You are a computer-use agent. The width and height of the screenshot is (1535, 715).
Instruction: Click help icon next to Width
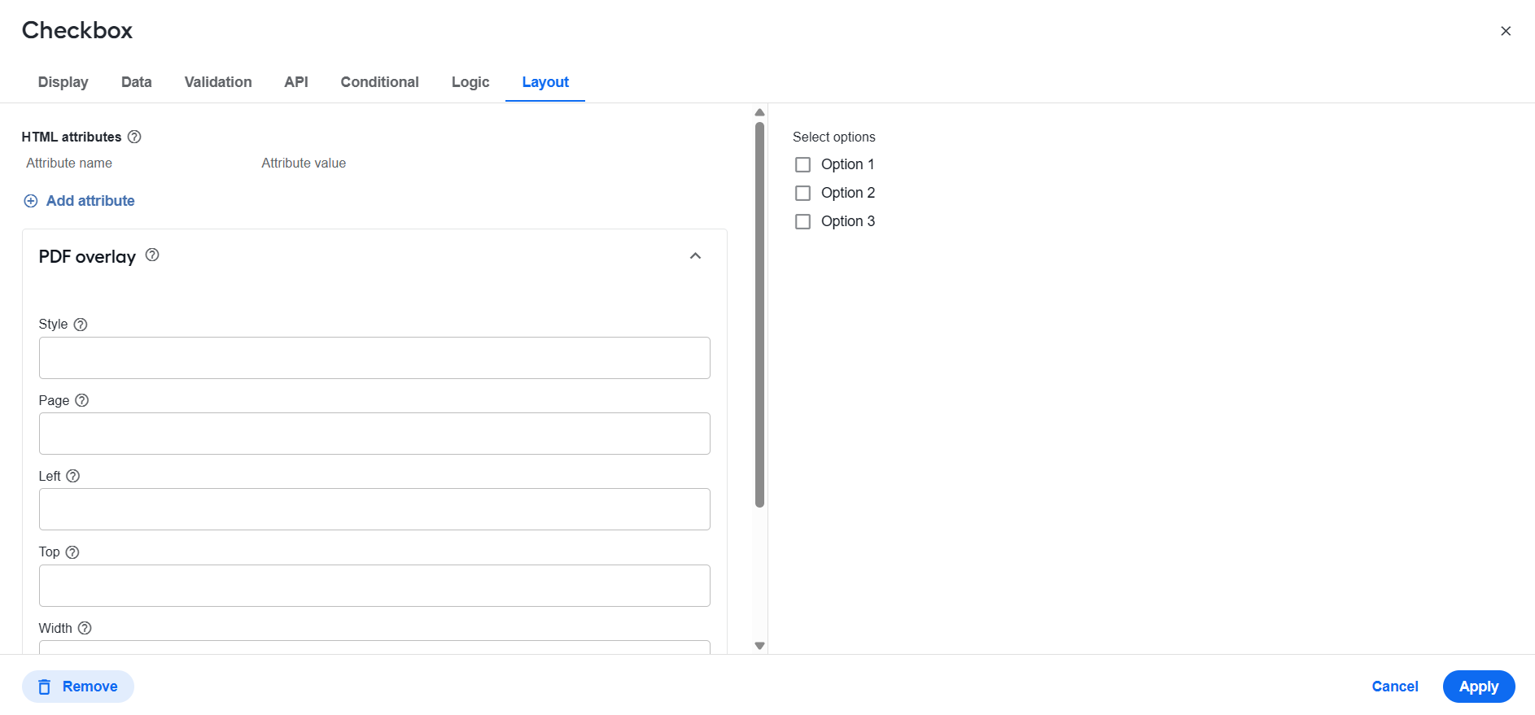click(85, 628)
